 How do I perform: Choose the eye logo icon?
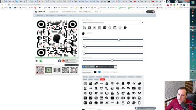click(x=123, y=88)
